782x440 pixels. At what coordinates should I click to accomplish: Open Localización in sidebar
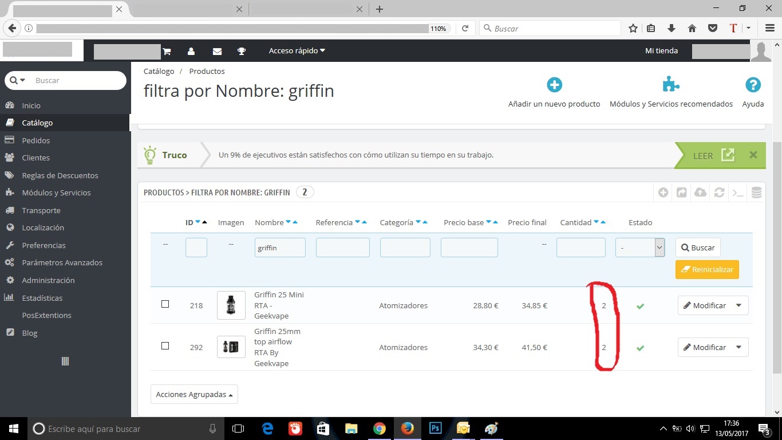[x=43, y=227]
